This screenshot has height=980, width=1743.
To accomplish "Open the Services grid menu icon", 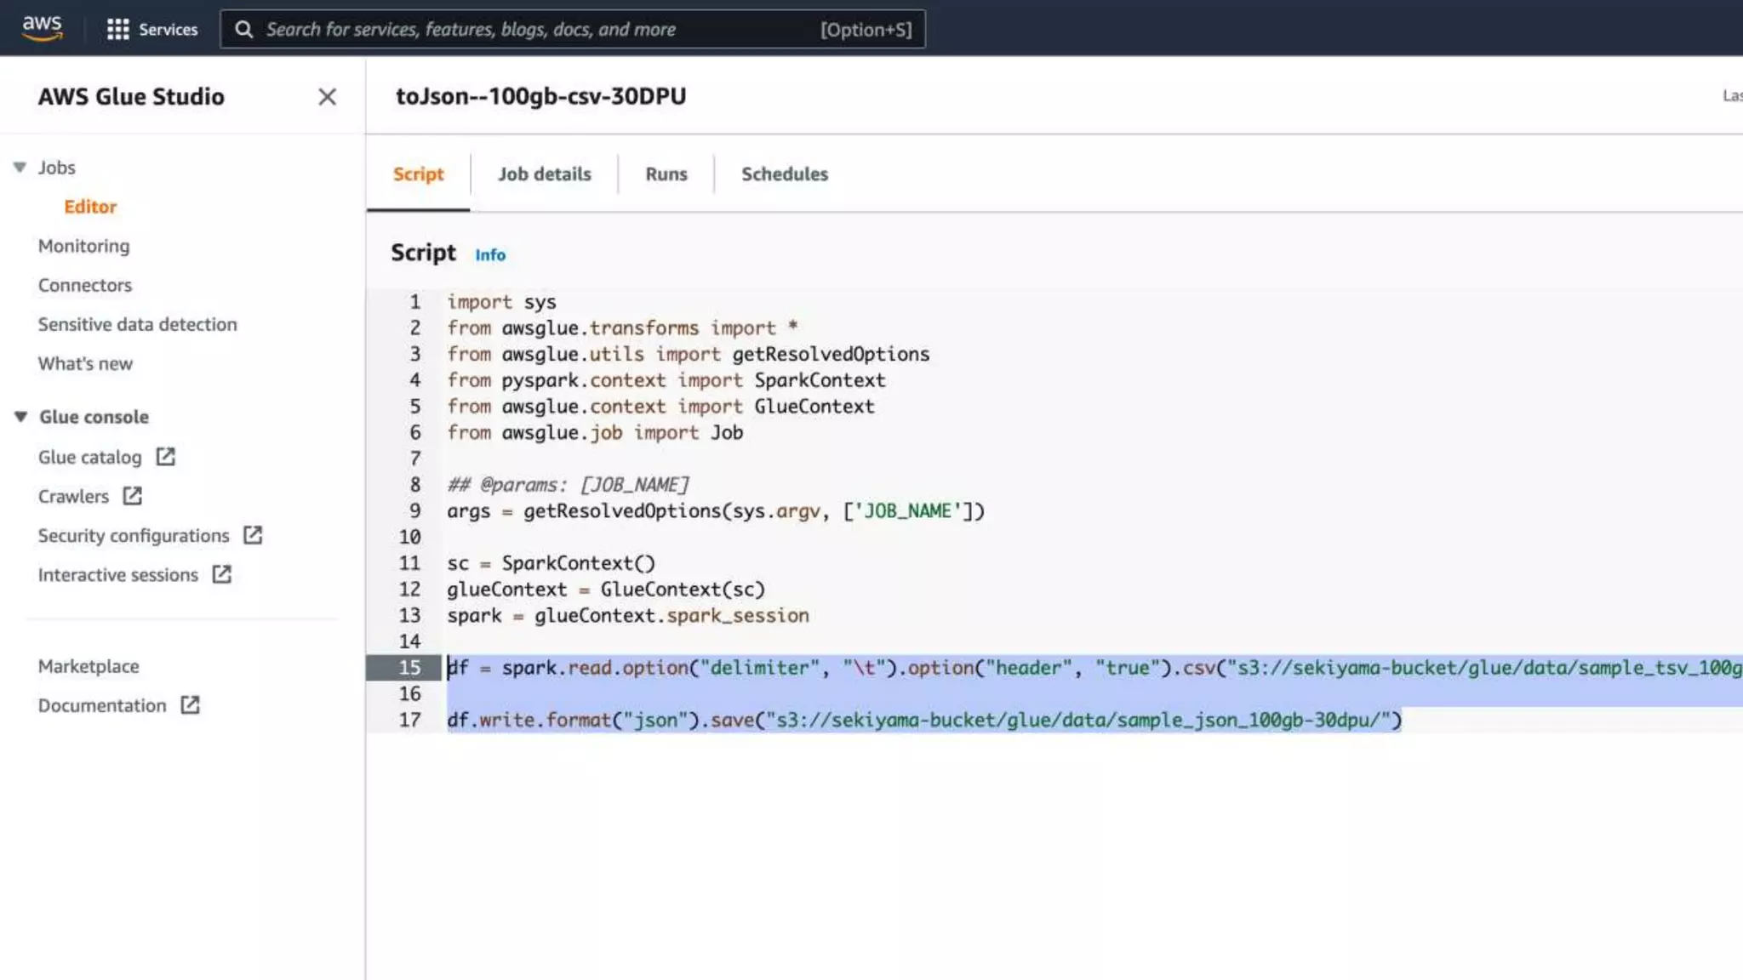I will 117,30.
